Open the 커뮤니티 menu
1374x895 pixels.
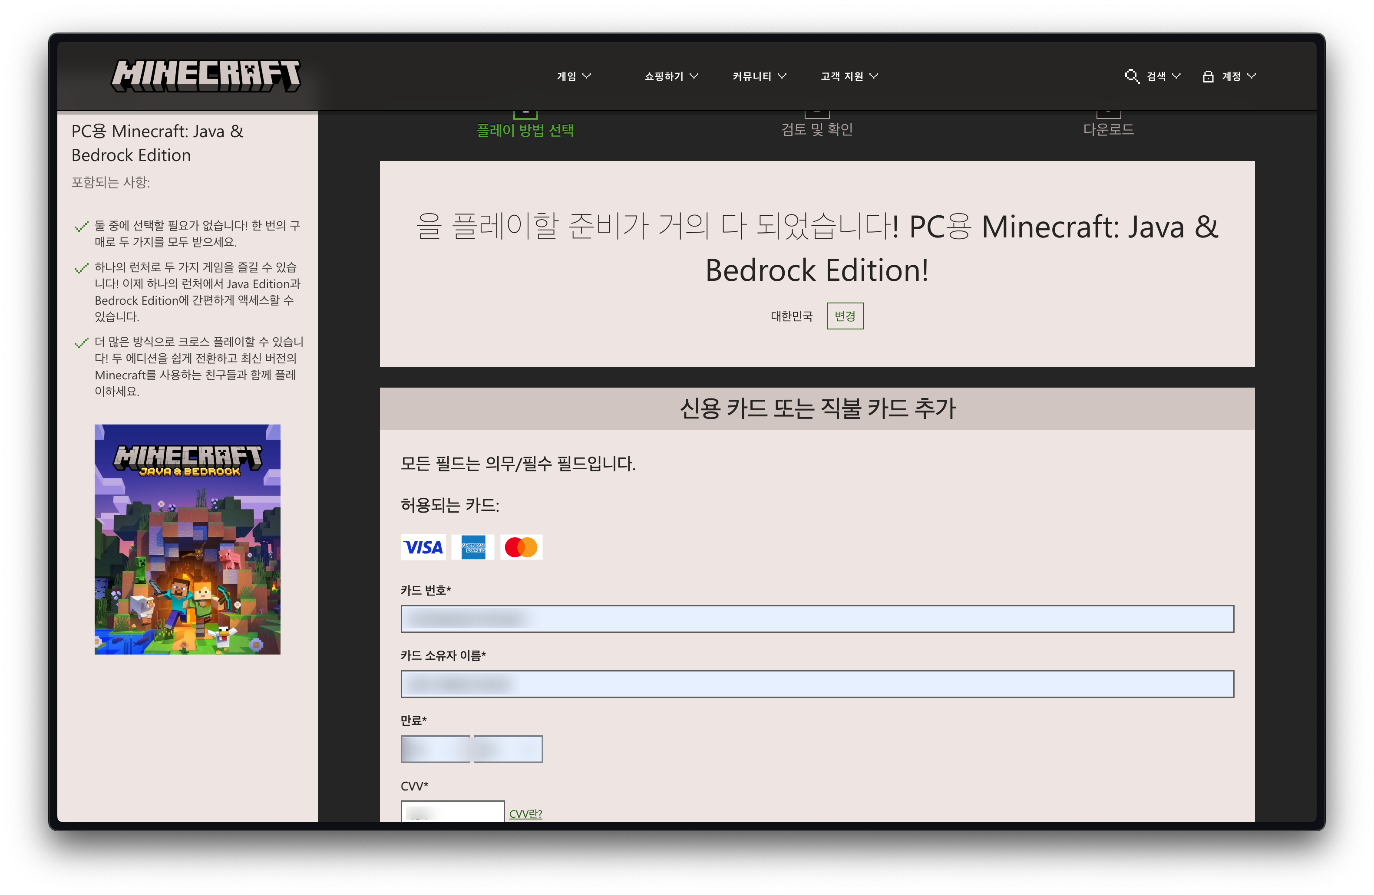759,76
